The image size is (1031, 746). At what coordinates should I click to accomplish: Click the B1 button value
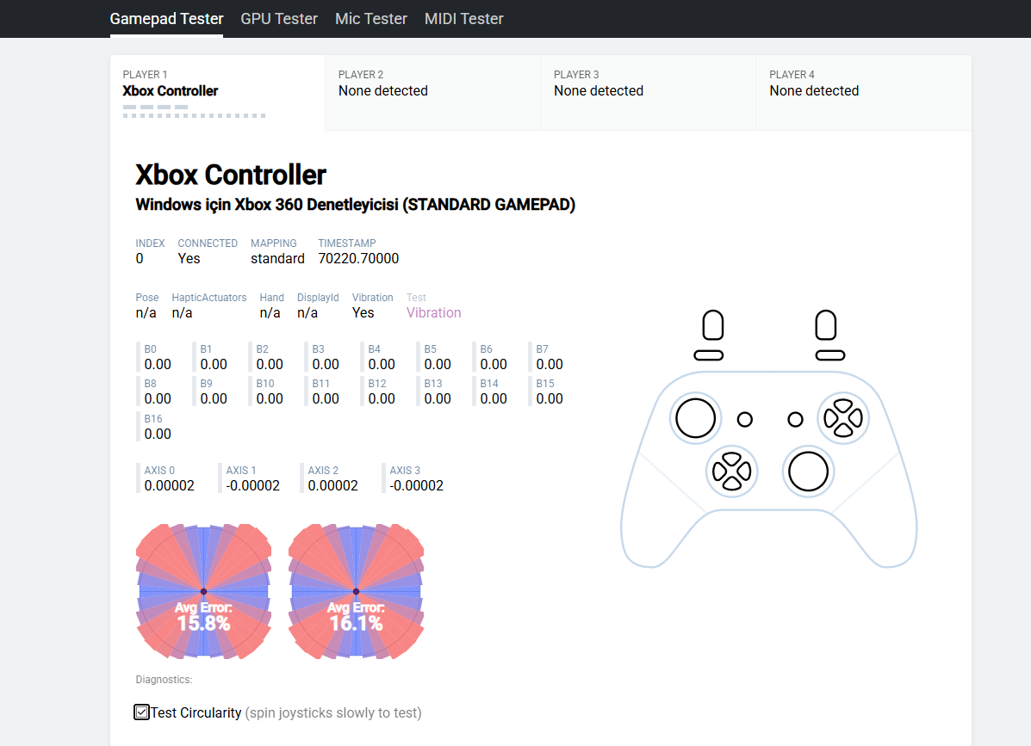pyautogui.click(x=214, y=365)
